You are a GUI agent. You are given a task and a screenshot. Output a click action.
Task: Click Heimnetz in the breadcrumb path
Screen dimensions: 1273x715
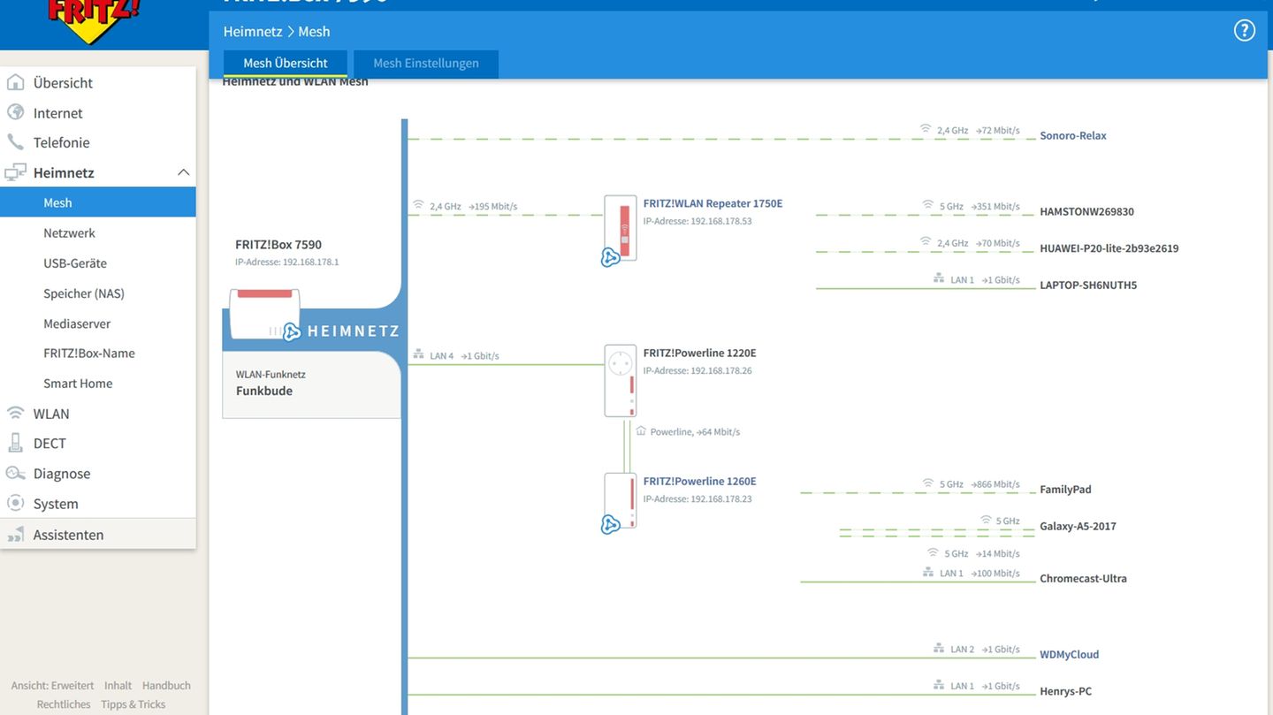(252, 32)
